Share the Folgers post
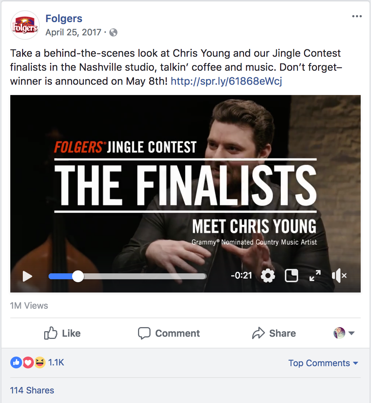 click(274, 333)
